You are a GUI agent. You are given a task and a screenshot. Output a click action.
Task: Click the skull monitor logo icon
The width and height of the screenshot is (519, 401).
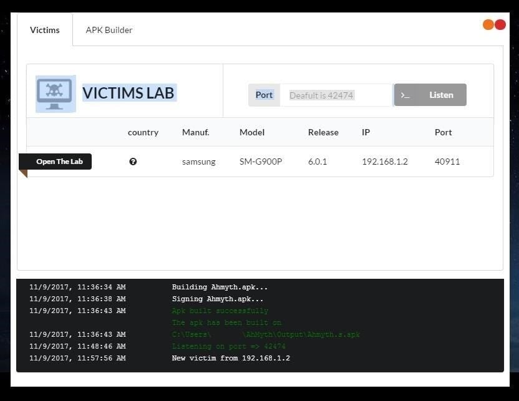[56, 94]
